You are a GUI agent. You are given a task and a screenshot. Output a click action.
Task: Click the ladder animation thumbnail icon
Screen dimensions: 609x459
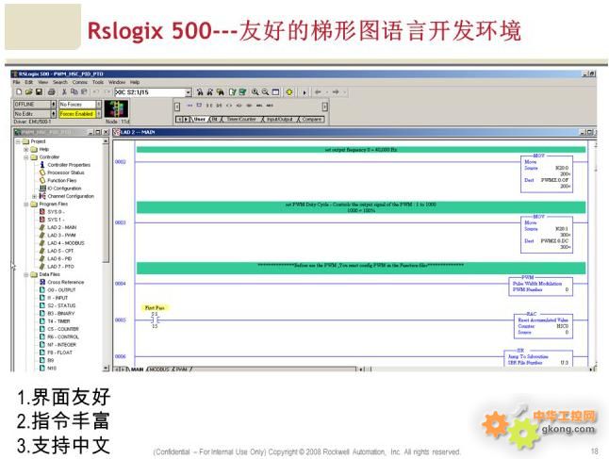pos(116,109)
